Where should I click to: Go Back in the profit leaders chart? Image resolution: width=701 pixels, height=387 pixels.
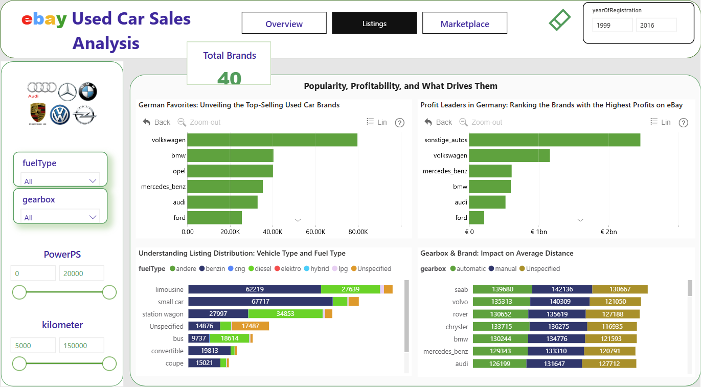438,122
